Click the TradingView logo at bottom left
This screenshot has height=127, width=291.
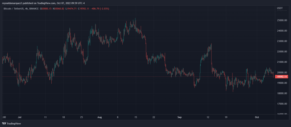pos(9,123)
